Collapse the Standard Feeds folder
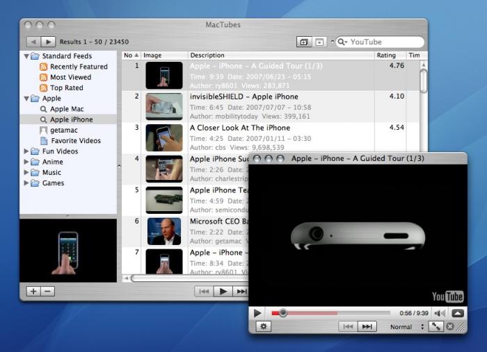 [x=26, y=56]
